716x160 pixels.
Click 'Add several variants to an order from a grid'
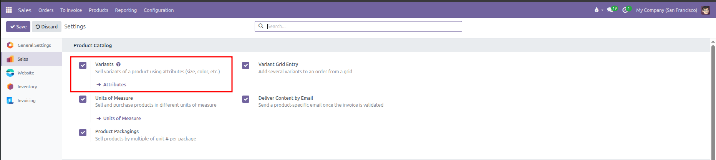(x=305, y=72)
